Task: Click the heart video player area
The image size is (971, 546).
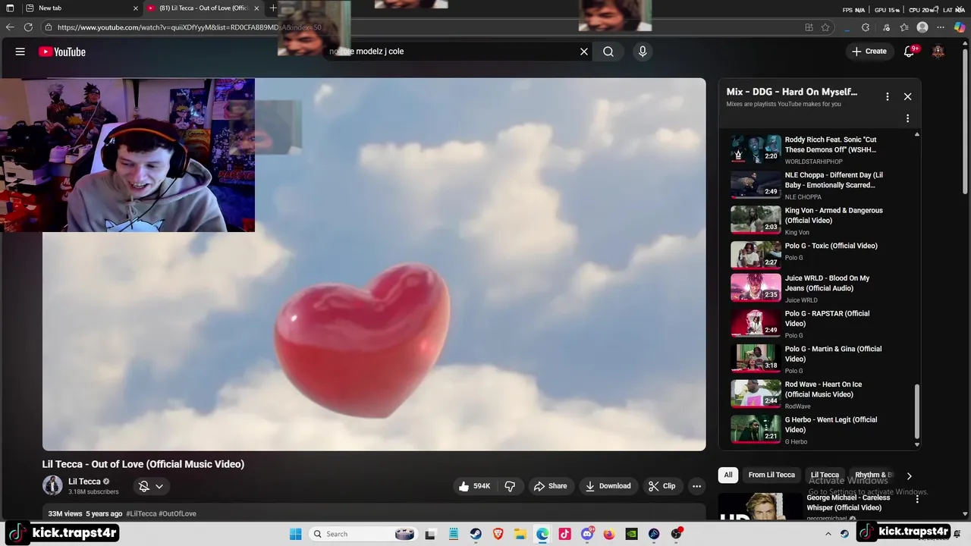Action: pos(374,264)
